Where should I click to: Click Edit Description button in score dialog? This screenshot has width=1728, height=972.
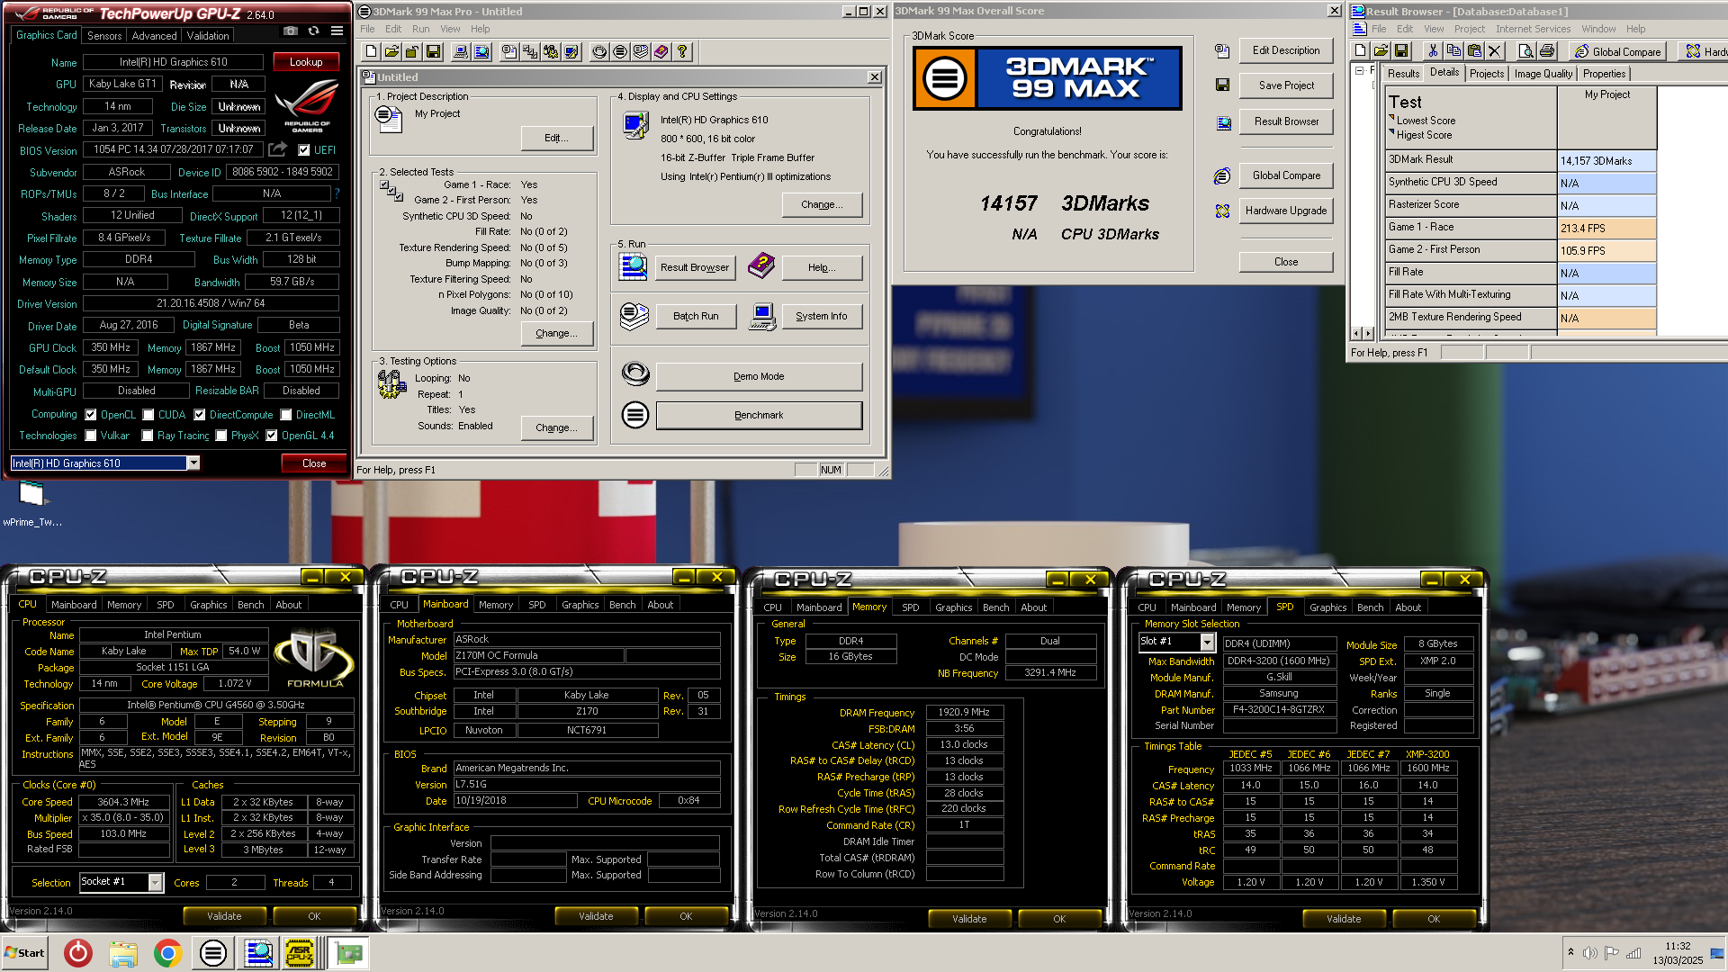(1286, 50)
